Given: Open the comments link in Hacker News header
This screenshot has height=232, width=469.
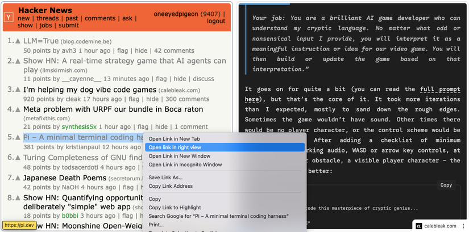Looking at the screenshot, I should (100, 18).
